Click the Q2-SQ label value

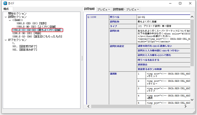pyautogui.click(x=141, y=17)
